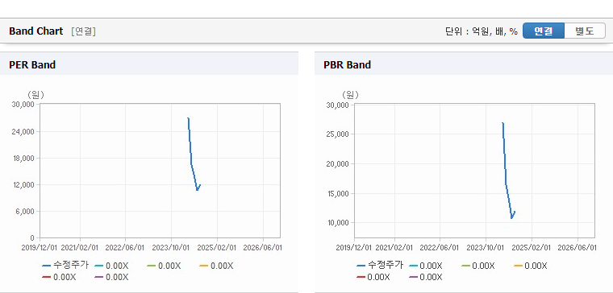This screenshot has width=613, height=293.
Task: Click 2019/12/01 date on PER Band axis
Action: click(39, 248)
